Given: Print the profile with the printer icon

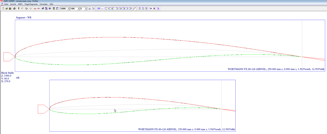Looking at the screenshot, I should tap(14, 9).
